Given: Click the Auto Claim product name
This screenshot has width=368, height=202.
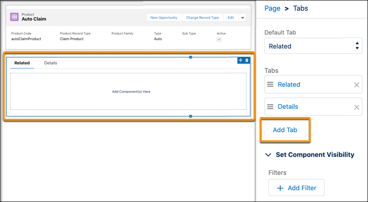Looking at the screenshot, I should tap(34, 19).
